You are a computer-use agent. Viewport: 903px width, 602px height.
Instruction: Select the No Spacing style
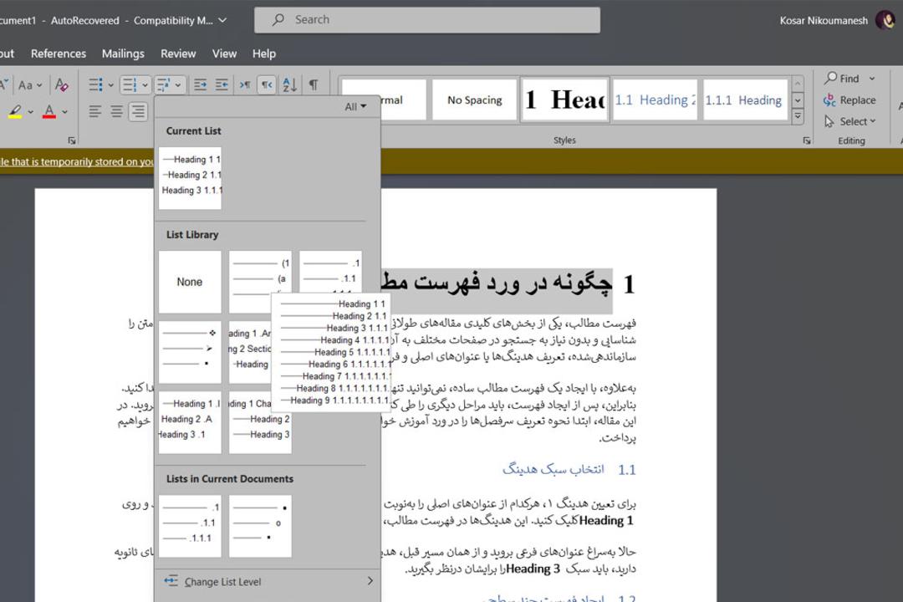475,99
